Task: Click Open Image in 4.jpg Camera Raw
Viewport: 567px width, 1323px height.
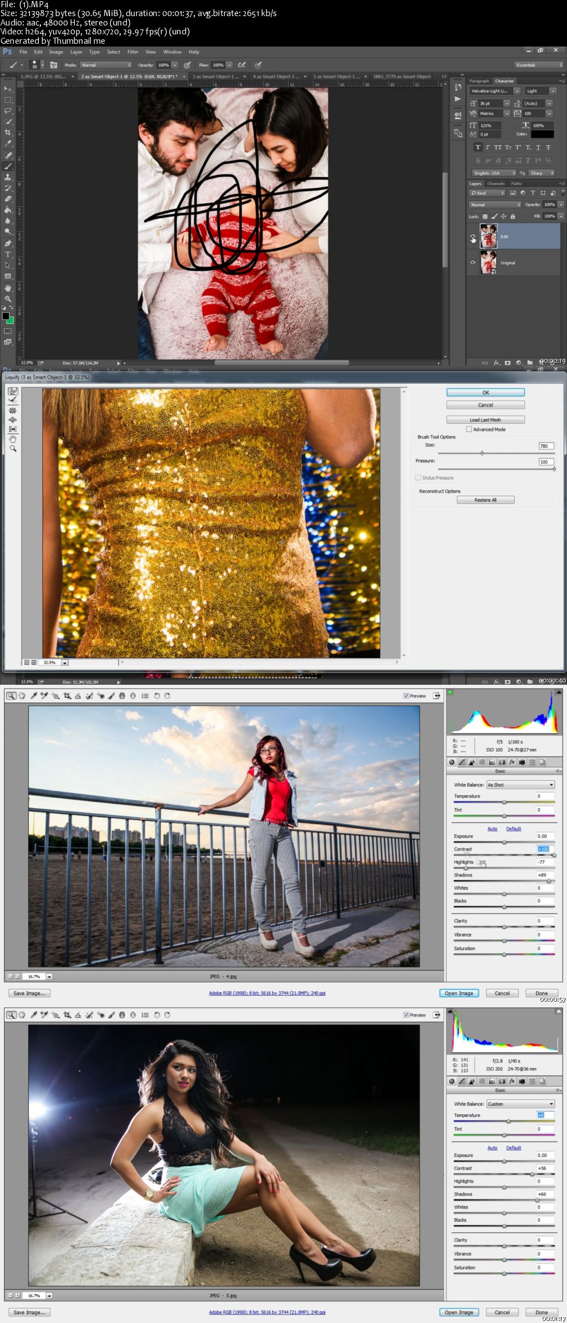Action: [x=459, y=993]
